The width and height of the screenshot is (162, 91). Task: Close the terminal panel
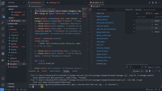(x=159, y=71)
